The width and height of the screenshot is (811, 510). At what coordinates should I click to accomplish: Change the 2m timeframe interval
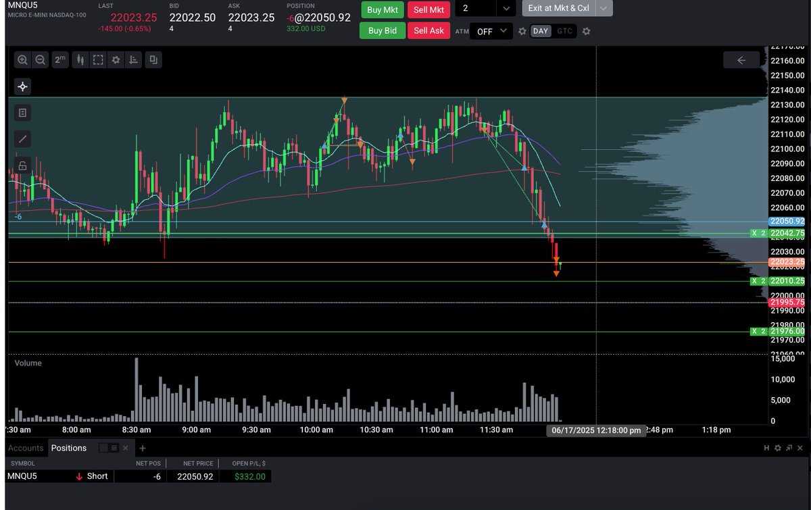tap(60, 60)
